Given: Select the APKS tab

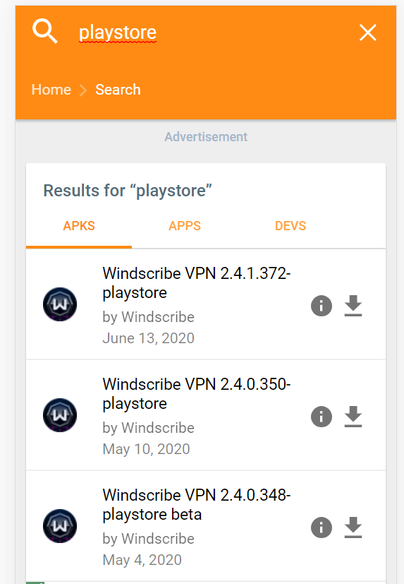Looking at the screenshot, I should point(79,226).
